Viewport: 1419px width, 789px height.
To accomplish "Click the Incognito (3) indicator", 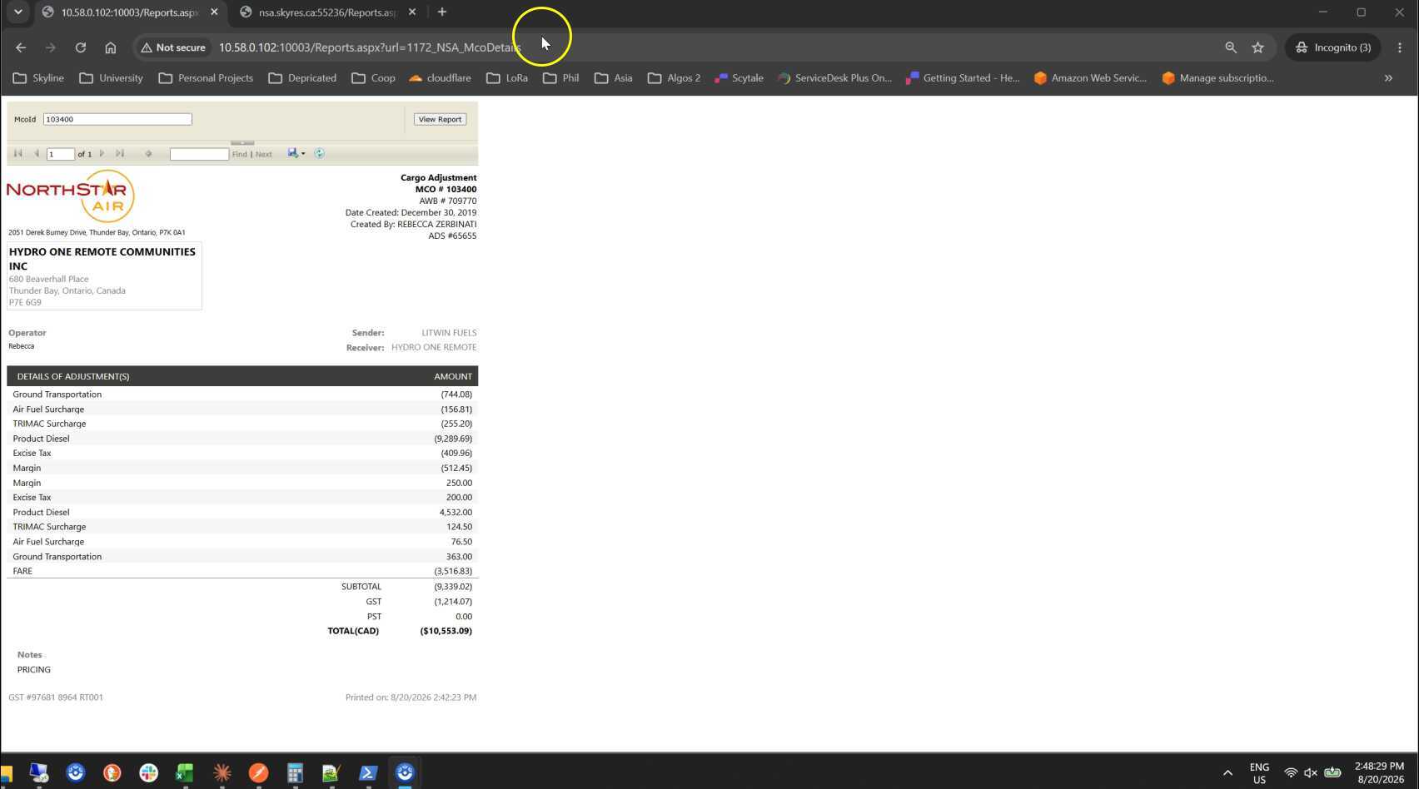I will [1333, 47].
